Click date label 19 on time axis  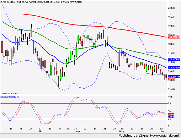pyautogui.click(x=142, y=129)
